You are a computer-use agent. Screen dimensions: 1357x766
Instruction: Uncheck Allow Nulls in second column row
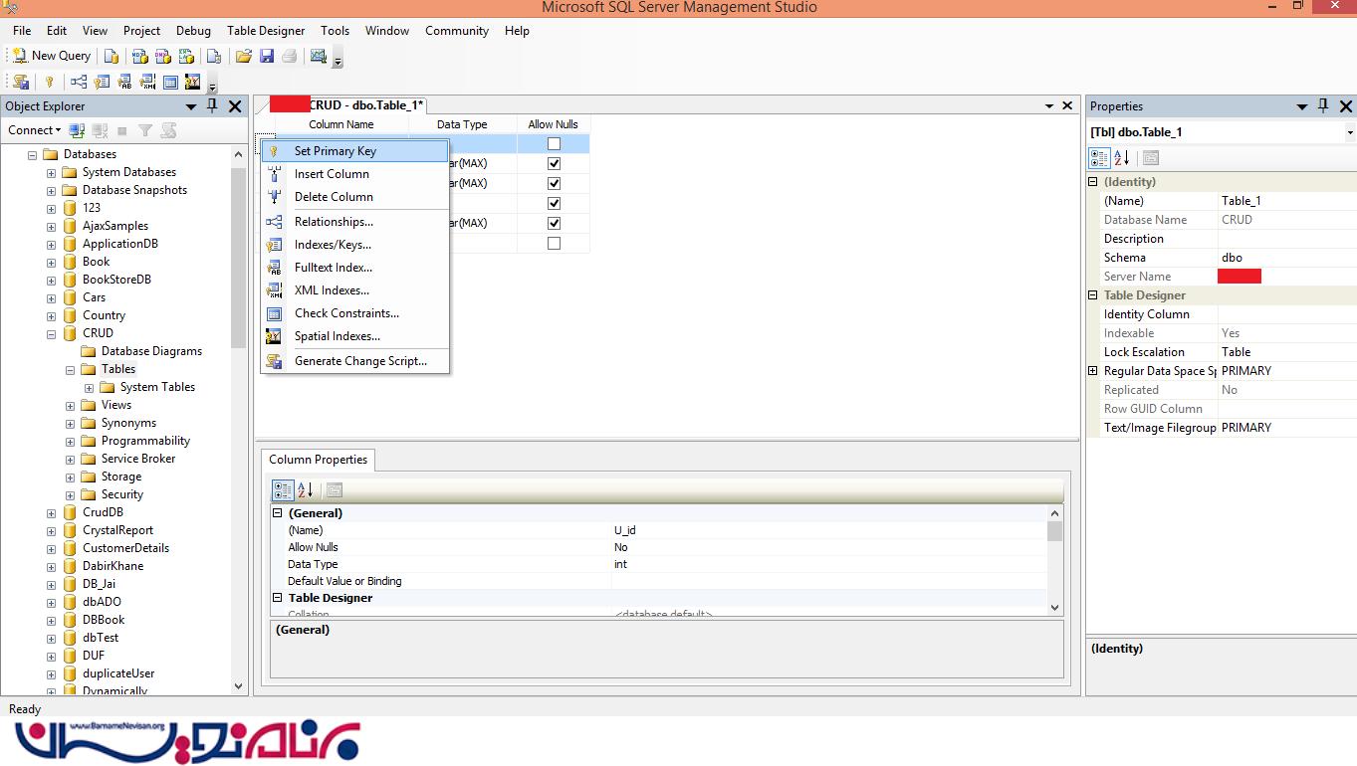(554, 163)
